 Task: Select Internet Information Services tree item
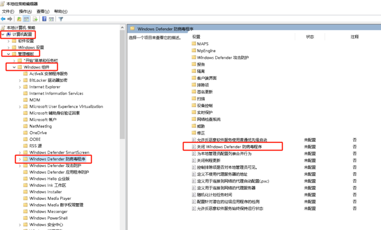click(x=56, y=93)
